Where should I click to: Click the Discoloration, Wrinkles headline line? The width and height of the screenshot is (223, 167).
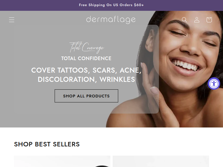86,79
